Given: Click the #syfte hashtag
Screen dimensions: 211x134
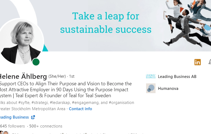Looking at the screenshot, I should point(24,103).
